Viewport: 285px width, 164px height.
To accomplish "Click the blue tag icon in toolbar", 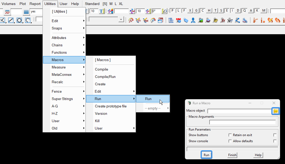I will pos(186,20).
